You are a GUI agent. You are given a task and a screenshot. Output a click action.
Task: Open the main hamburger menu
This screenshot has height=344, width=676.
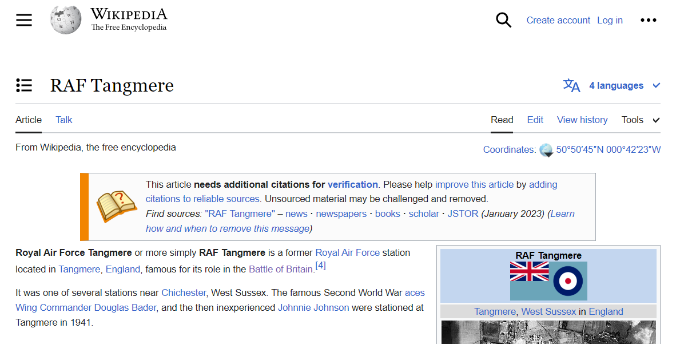(x=24, y=20)
